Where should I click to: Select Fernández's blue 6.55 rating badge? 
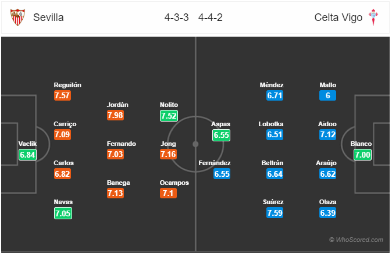222,174
